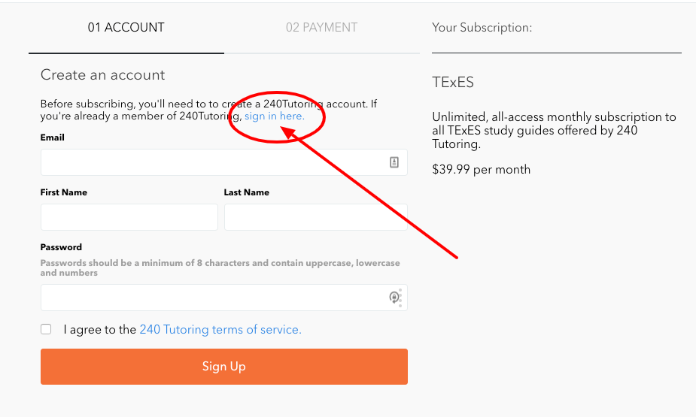Click the Your Subscription header
This screenshot has width=696, height=417.
point(482,28)
